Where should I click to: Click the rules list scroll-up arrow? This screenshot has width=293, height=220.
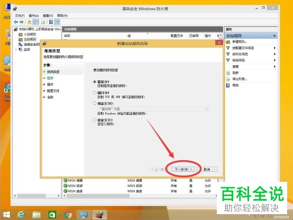pos(221,36)
